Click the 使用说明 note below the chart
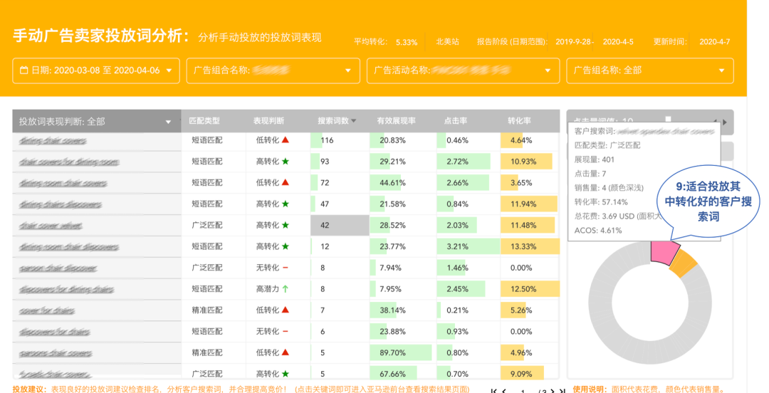 pyautogui.click(x=649, y=389)
